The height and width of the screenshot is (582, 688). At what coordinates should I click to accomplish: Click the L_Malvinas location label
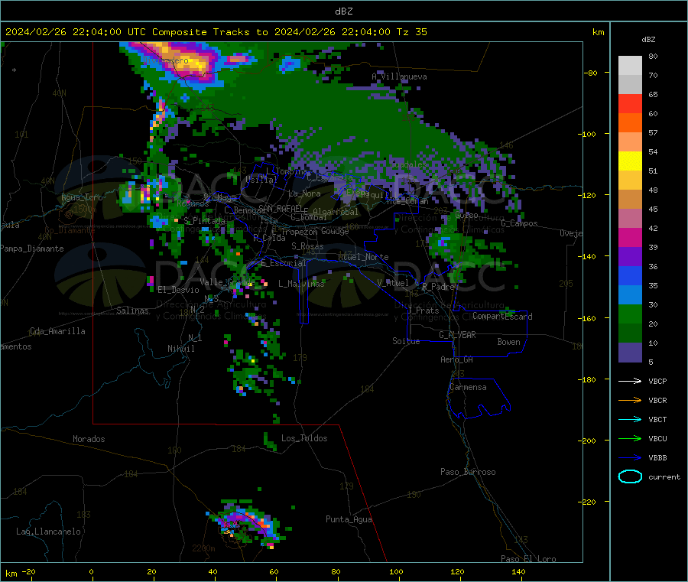(x=301, y=284)
